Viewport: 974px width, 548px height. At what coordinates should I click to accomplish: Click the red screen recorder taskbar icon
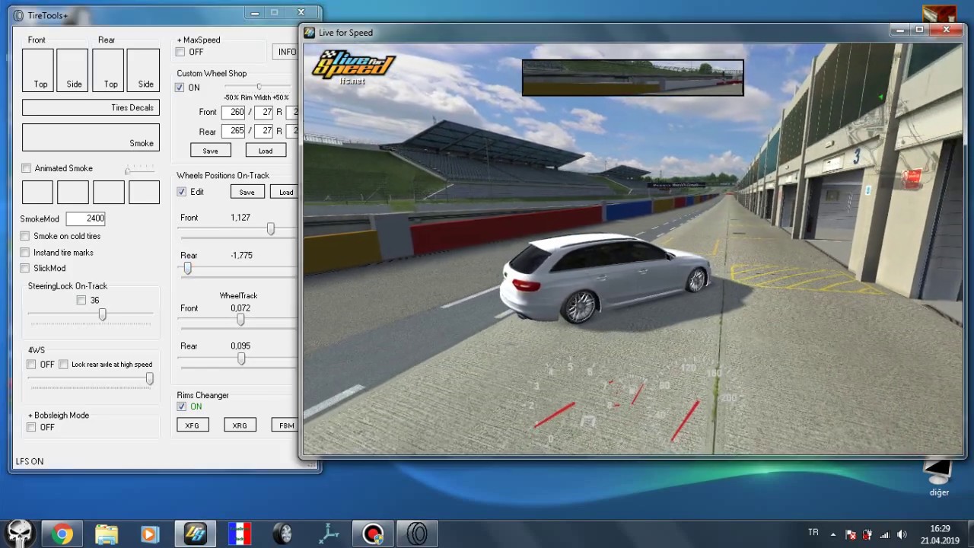[x=372, y=534]
